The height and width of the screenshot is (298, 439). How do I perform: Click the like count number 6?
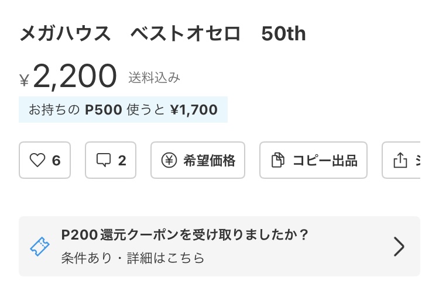56,161
